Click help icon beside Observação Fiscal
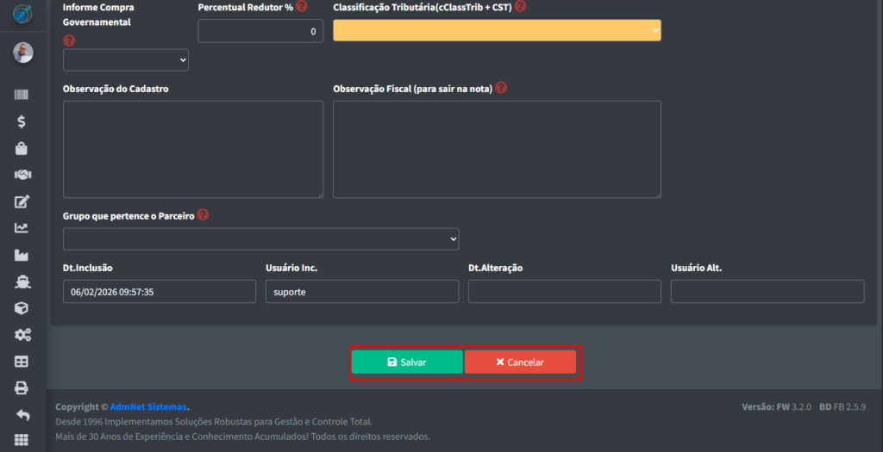The height and width of the screenshot is (452, 883). pyautogui.click(x=501, y=88)
